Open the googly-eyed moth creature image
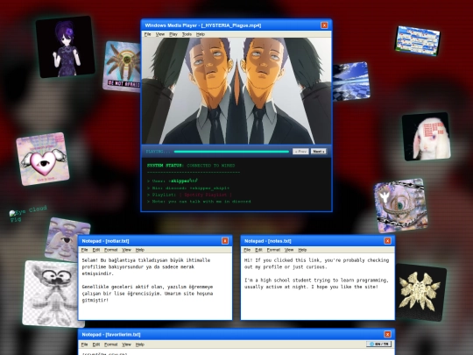Screen dimensions: 473x355 pyautogui.click(x=52, y=294)
